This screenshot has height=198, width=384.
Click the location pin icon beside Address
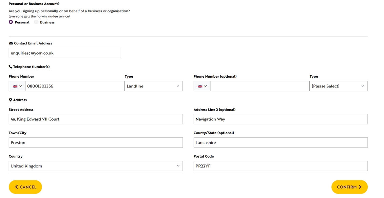coord(11,100)
